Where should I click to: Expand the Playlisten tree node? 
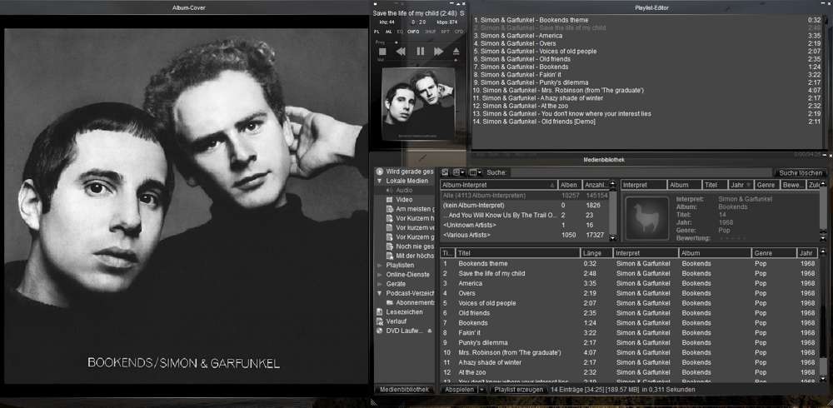click(380, 265)
